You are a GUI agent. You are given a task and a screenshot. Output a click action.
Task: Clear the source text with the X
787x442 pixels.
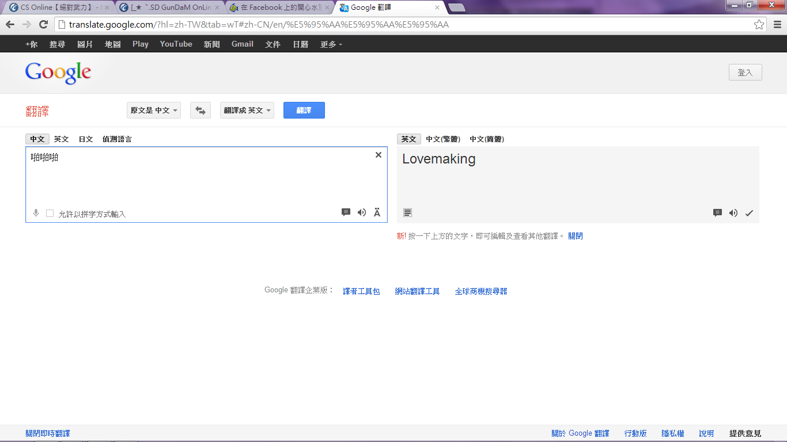pos(379,155)
